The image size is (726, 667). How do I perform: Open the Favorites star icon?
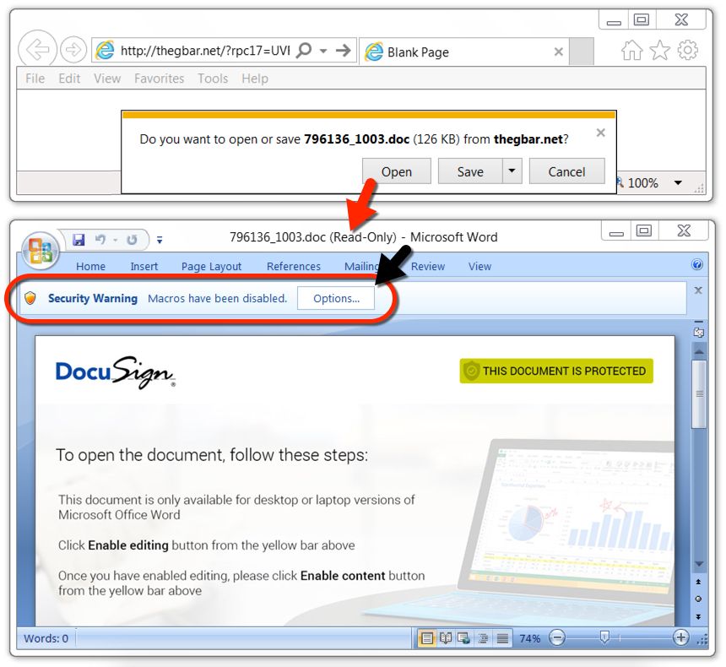tap(660, 50)
